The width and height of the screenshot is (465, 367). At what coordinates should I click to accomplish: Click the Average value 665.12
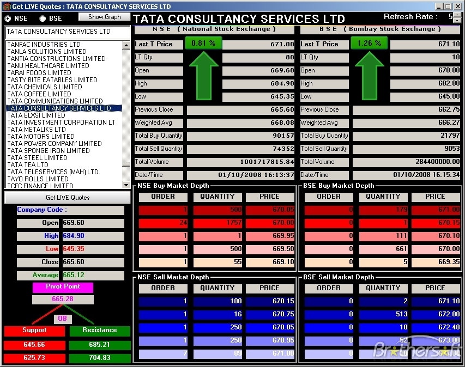coord(93,275)
